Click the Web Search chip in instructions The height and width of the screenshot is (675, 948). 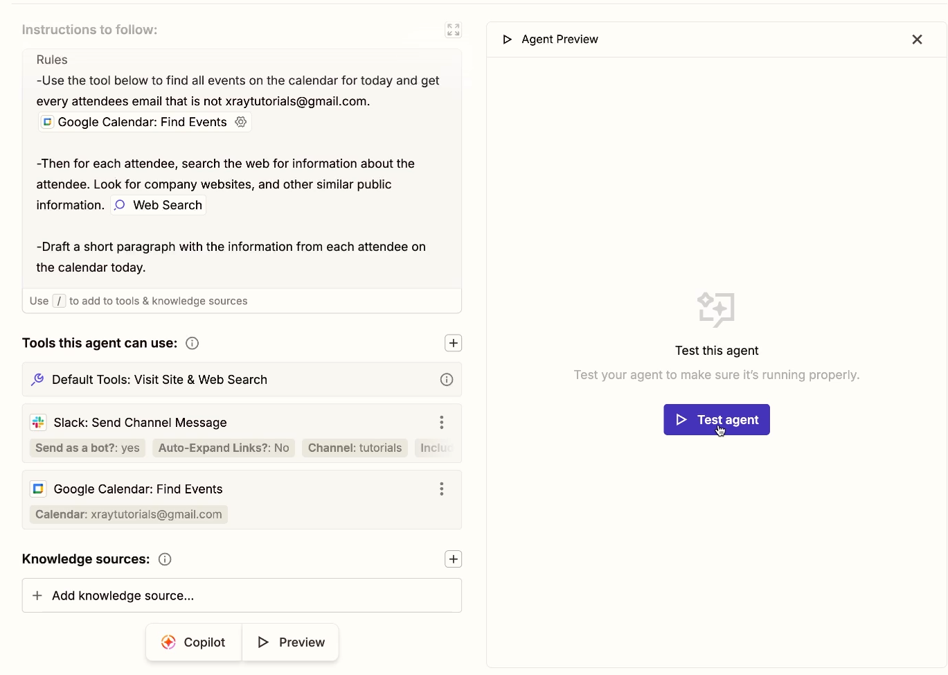(157, 204)
